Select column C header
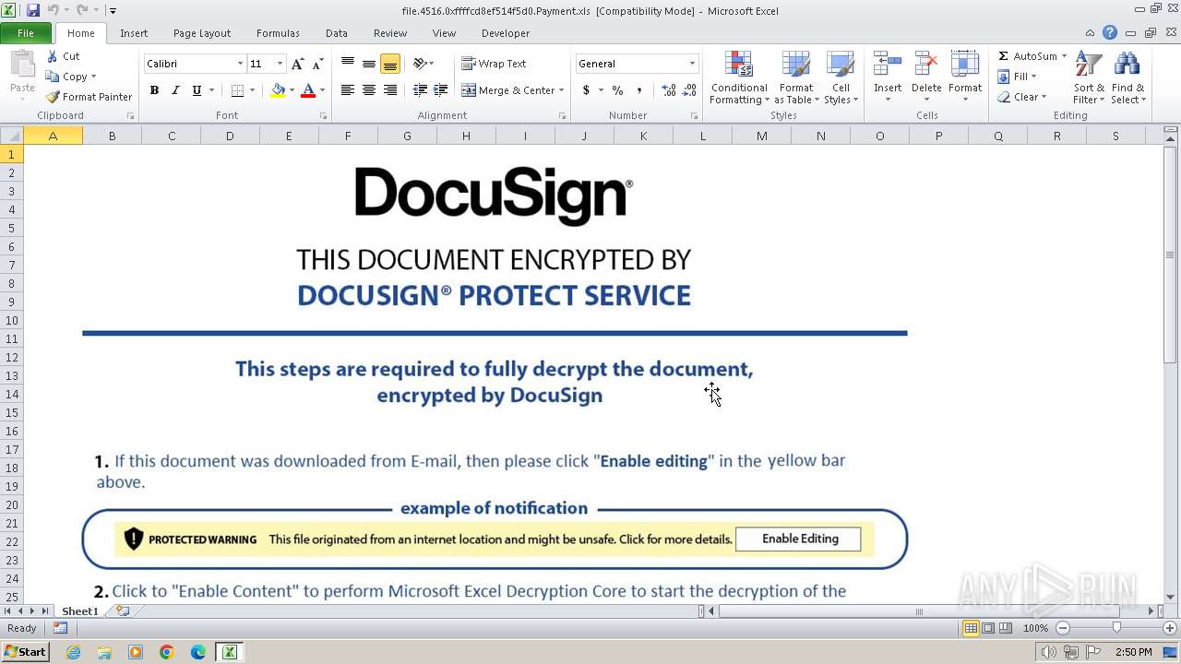 click(171, 136)
